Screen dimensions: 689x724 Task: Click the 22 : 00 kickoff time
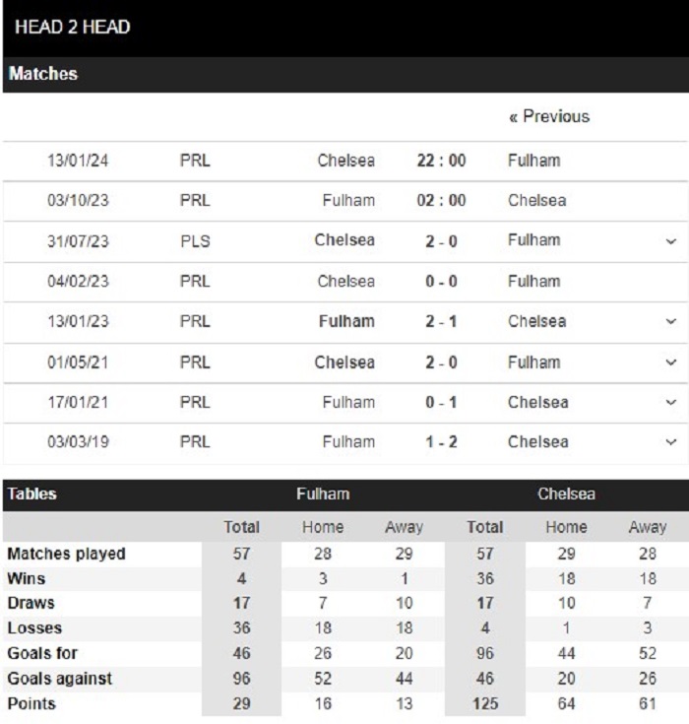coord(441,161)
